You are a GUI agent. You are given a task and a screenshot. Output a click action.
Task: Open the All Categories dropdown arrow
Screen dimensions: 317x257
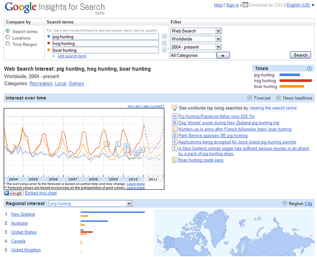[x=223, y=55]
